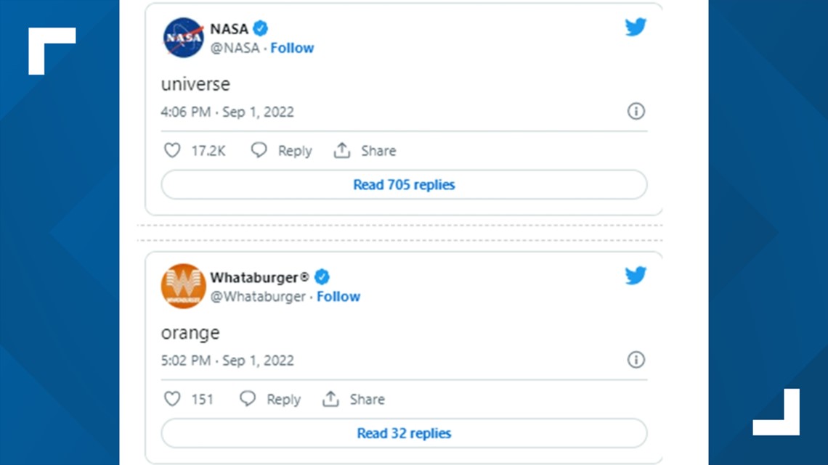Open the info icon on NASA's tweet
The height and width of the screenshot is (465, 828).
pos(636,111)
